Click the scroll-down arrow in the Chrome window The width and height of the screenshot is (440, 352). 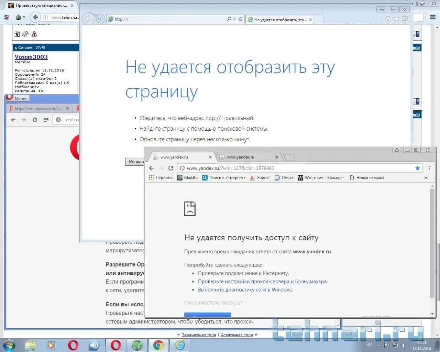(432, 314)
